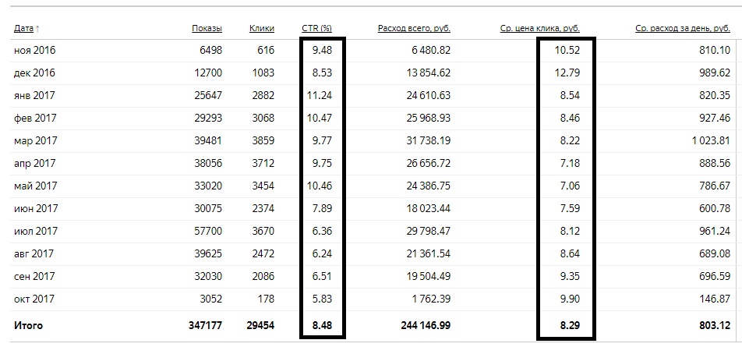
Task: Click the дек 2016 date cell
Action: coord(34,73)
